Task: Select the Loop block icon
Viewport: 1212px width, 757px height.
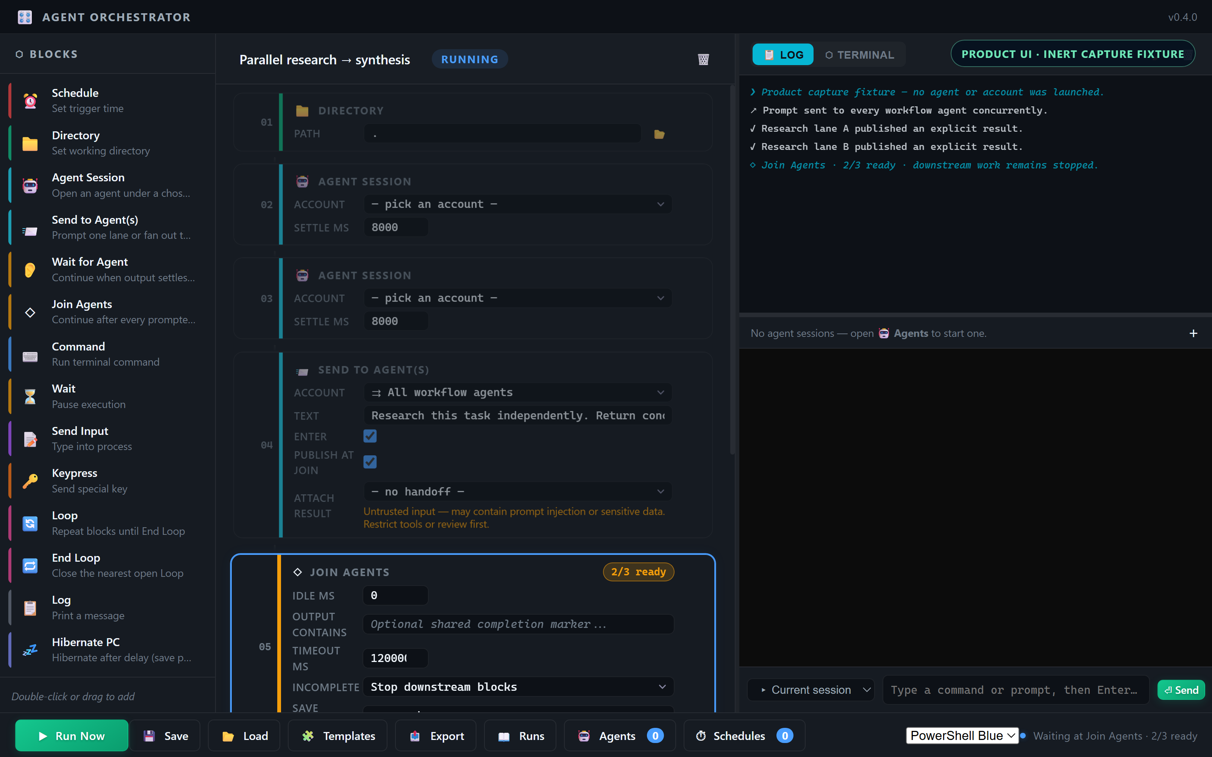Action: point(30,524)
